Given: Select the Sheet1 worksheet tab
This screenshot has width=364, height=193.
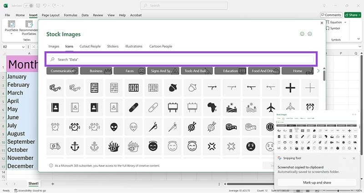Looking at the screenshot, I should (x=33, y=183).
